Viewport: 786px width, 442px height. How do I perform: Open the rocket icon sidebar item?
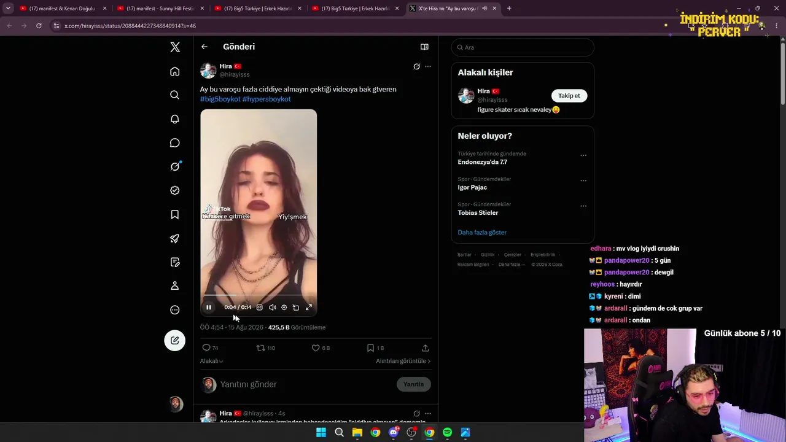pos(175,238)
